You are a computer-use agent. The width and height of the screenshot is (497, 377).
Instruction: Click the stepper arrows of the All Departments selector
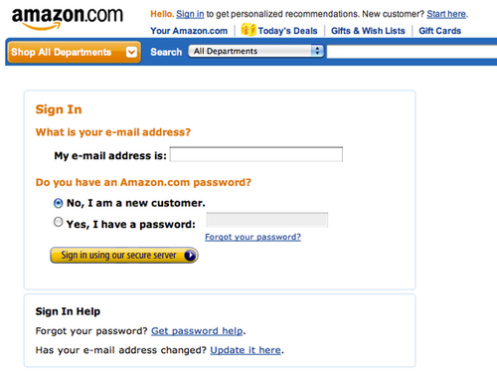click(x=317, y=51)
